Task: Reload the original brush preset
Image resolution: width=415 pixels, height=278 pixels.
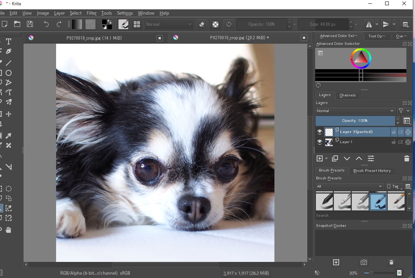Action: [229, 24]
